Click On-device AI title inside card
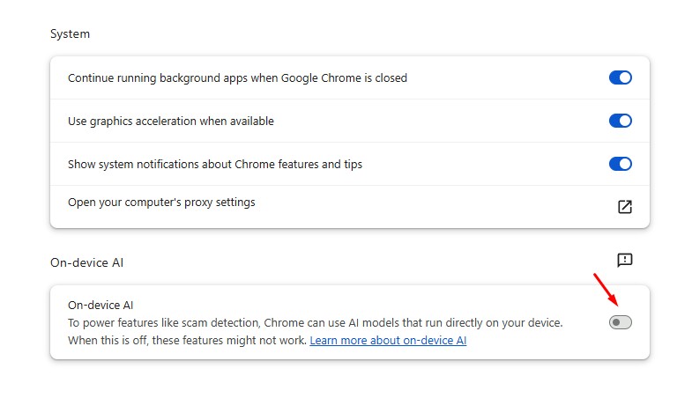Image resolution: width=692 pixels, height=398 pixels. [x=100, y=305]
